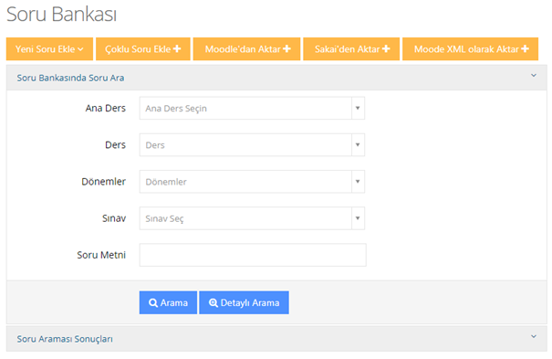Screen dimensions: 552x359
Task: Click the Arama search button
Action: [x=168, y=302]
